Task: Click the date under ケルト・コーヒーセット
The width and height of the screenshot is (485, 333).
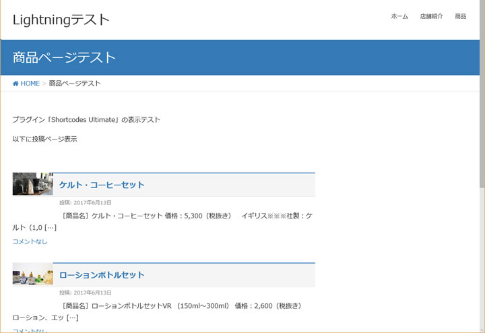Action: coord(86,203)
